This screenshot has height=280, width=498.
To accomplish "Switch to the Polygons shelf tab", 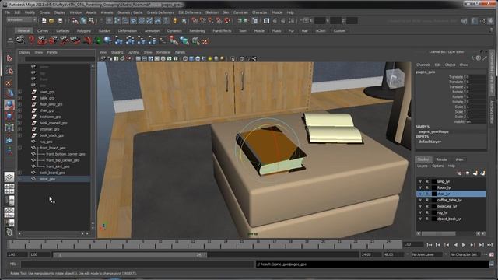I will point(84,31).
